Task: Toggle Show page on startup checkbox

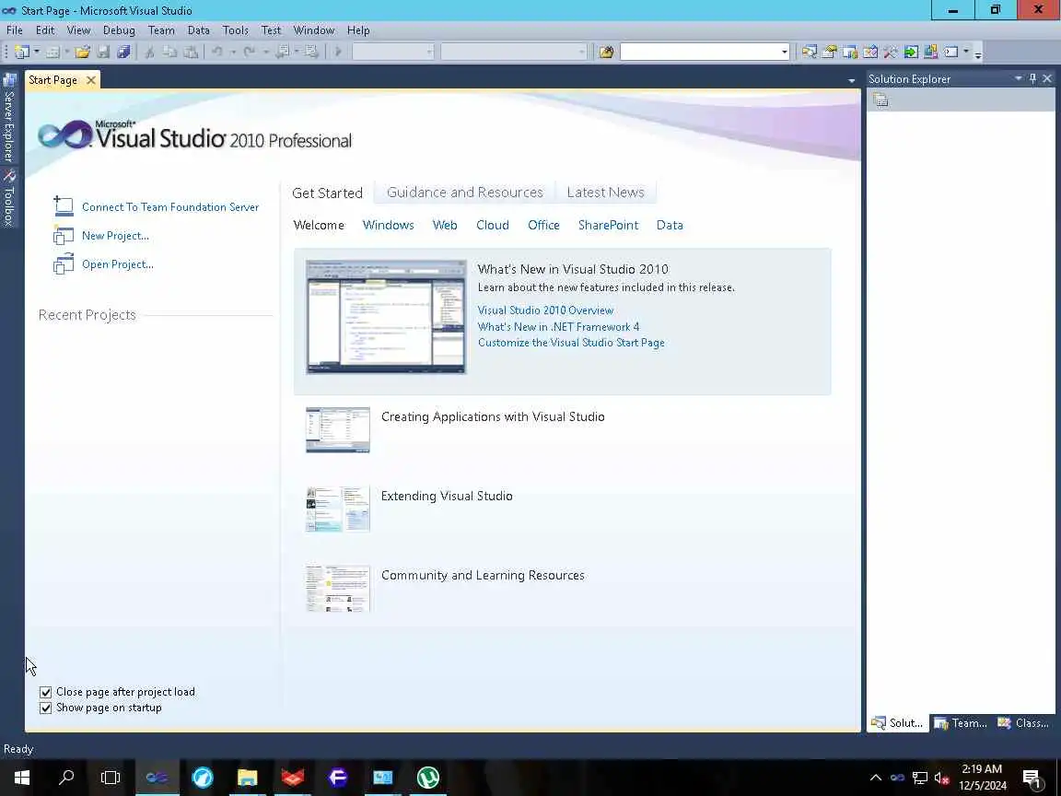Action: click(x=45, y=708)
